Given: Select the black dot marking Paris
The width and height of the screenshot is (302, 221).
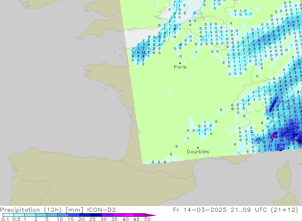Looking at the screenshot, I should 180,63.
